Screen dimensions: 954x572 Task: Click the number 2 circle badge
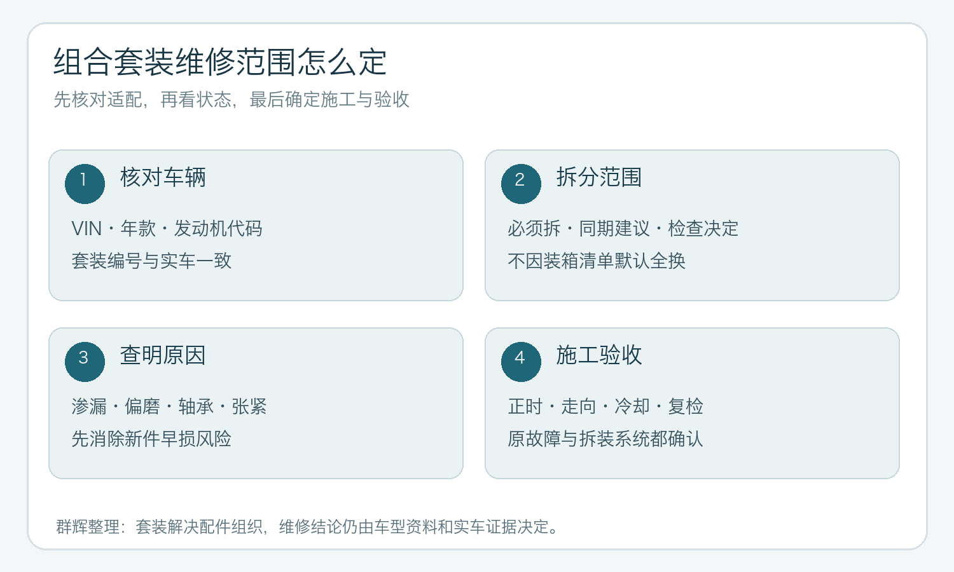point(521,184)
